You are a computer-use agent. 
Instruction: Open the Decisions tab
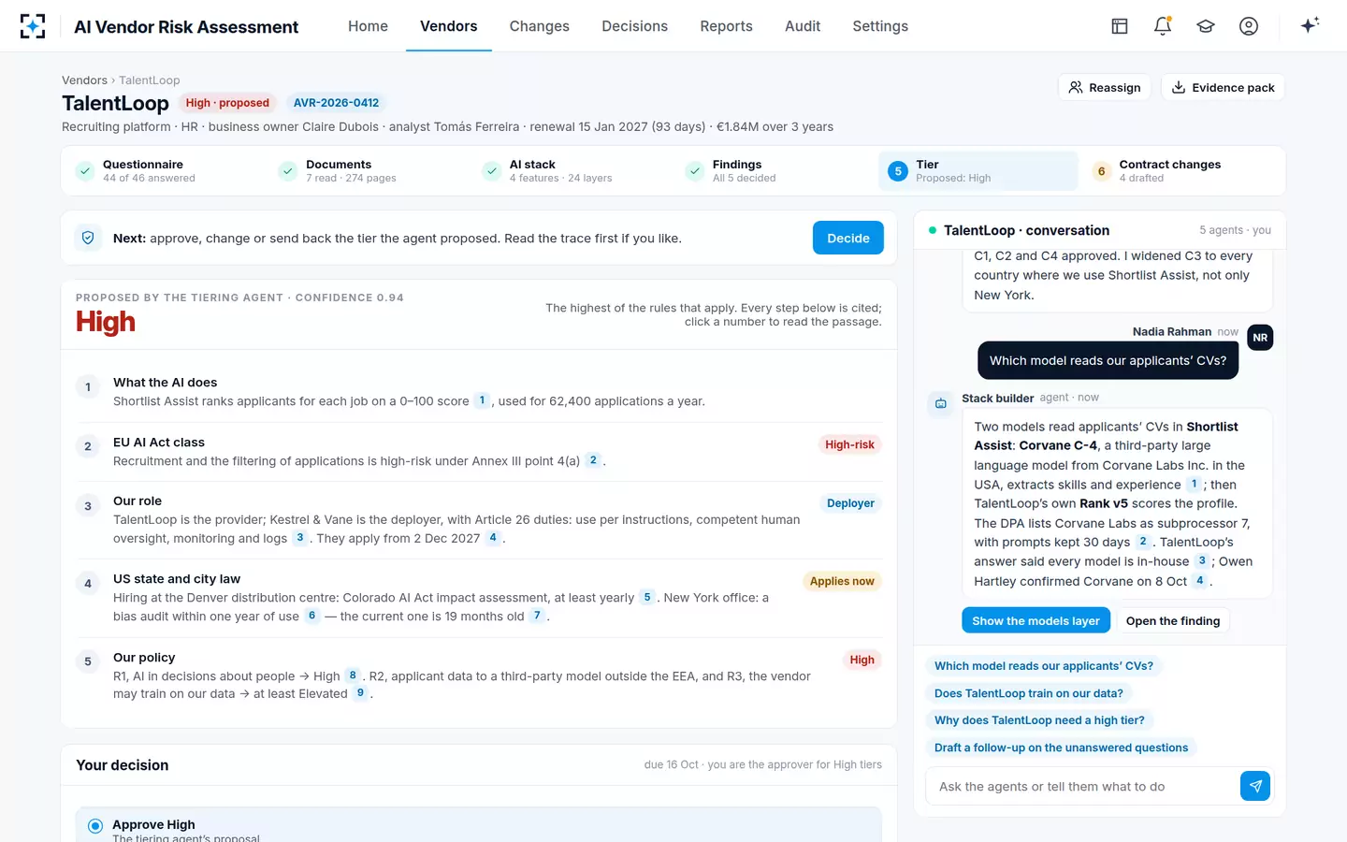click(x=634, y=26)
